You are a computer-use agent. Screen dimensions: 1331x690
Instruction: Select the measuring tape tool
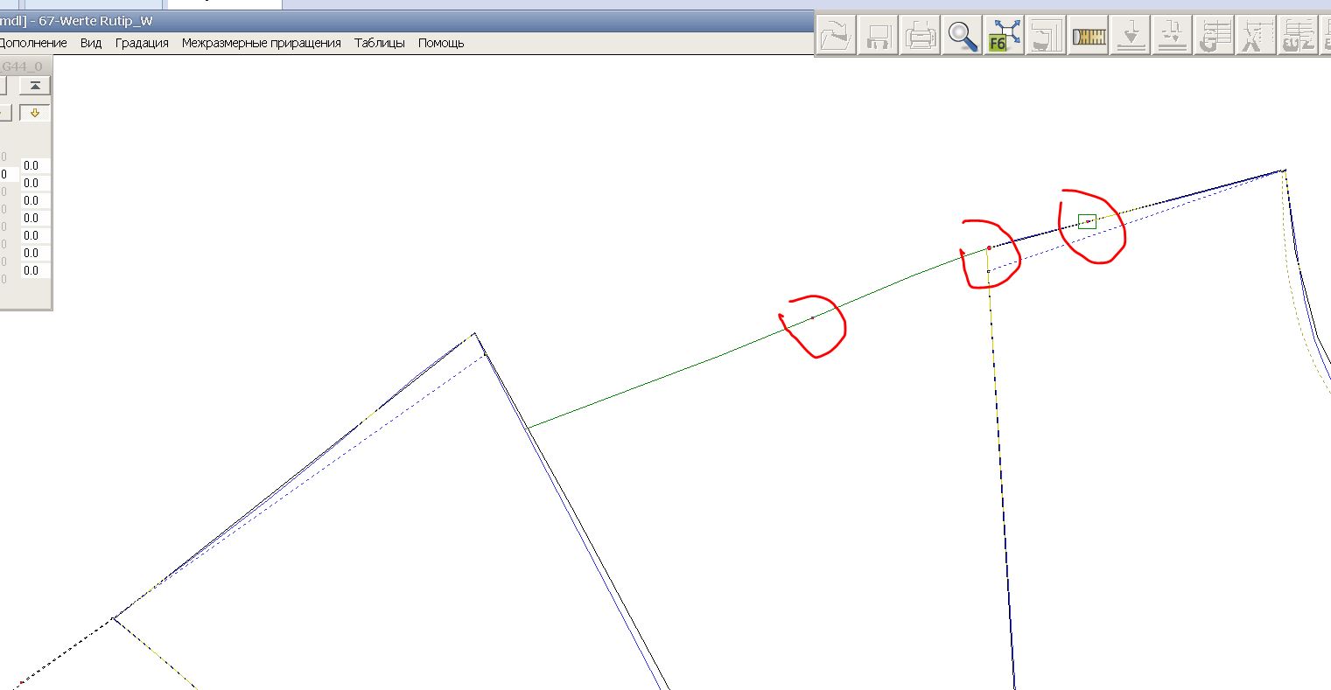pos(1089,37)
